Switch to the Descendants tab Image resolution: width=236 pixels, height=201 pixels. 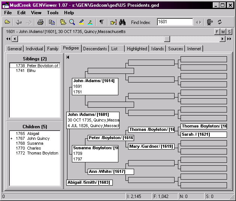coord(95,49)
